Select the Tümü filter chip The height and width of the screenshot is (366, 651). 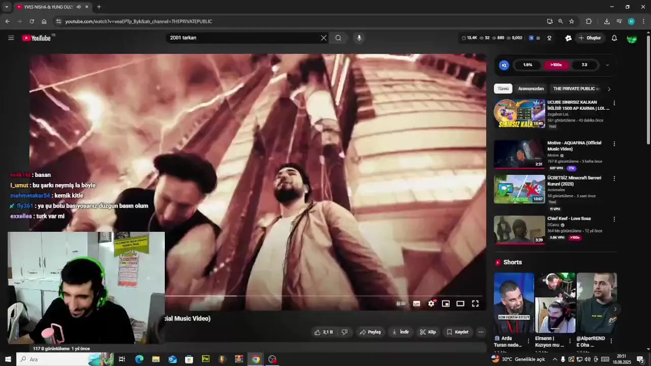click(503, 88)
